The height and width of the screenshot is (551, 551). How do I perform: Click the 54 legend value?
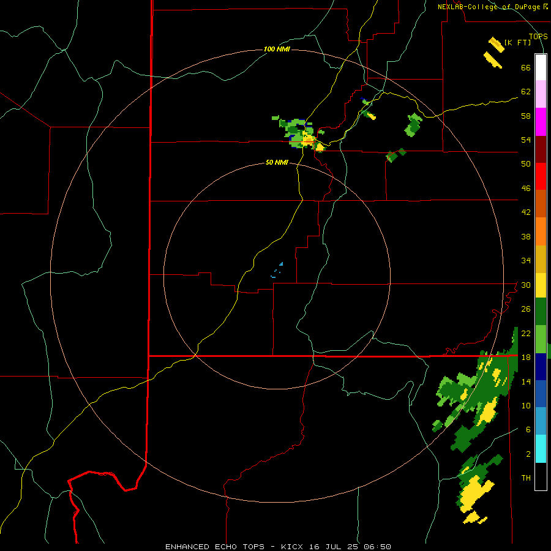[526, 140]
